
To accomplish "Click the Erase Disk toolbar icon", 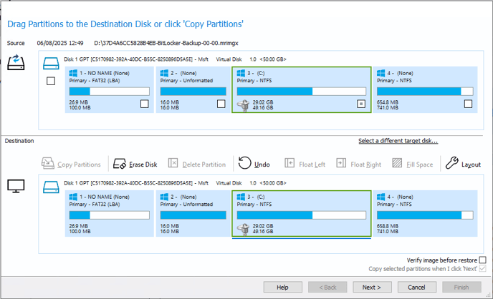I will tap(120, 164).
